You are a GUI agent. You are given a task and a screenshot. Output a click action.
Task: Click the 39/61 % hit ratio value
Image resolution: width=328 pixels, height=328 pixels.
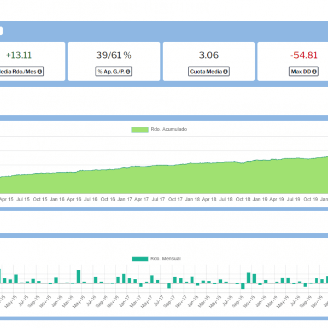tap(114, 55)
